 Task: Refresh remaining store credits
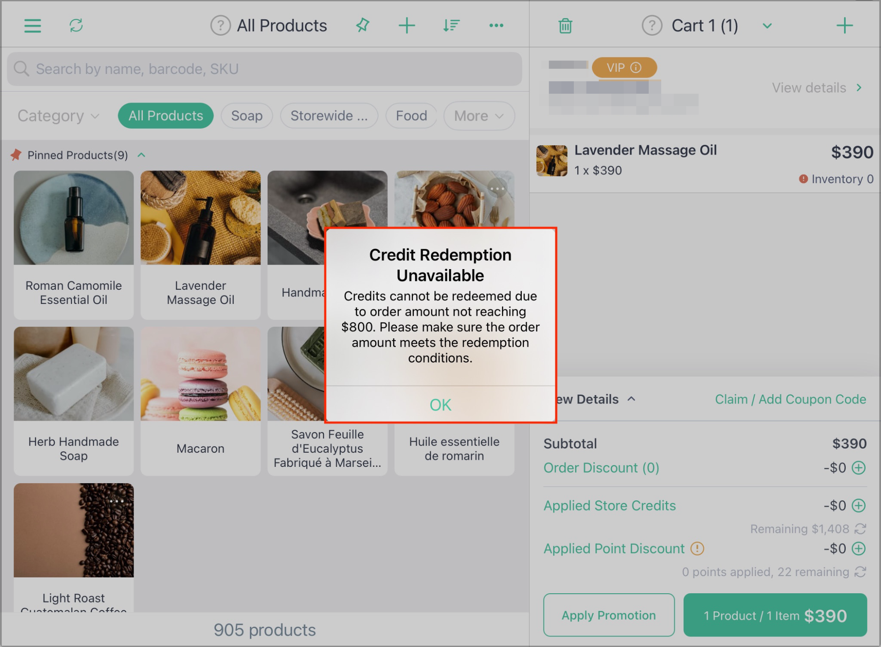pyautogui.click(x=860, y=529)
